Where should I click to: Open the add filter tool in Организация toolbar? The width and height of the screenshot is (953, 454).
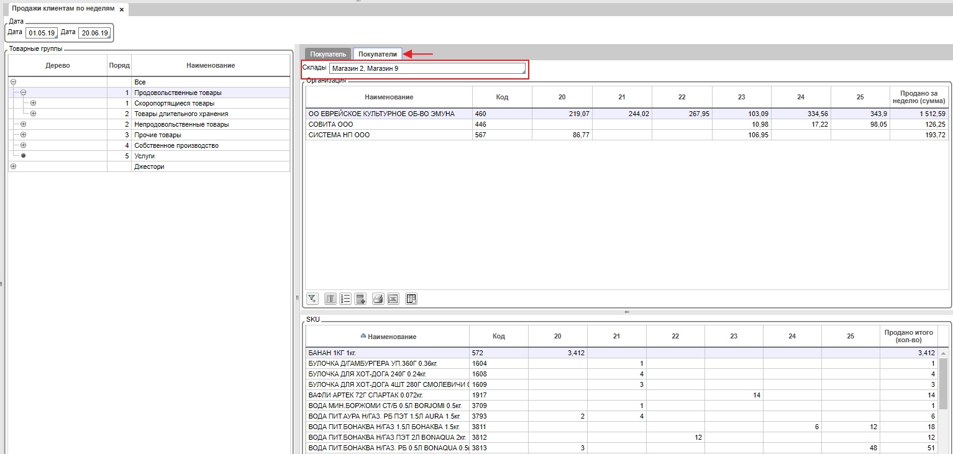click(x=312, y=299)
